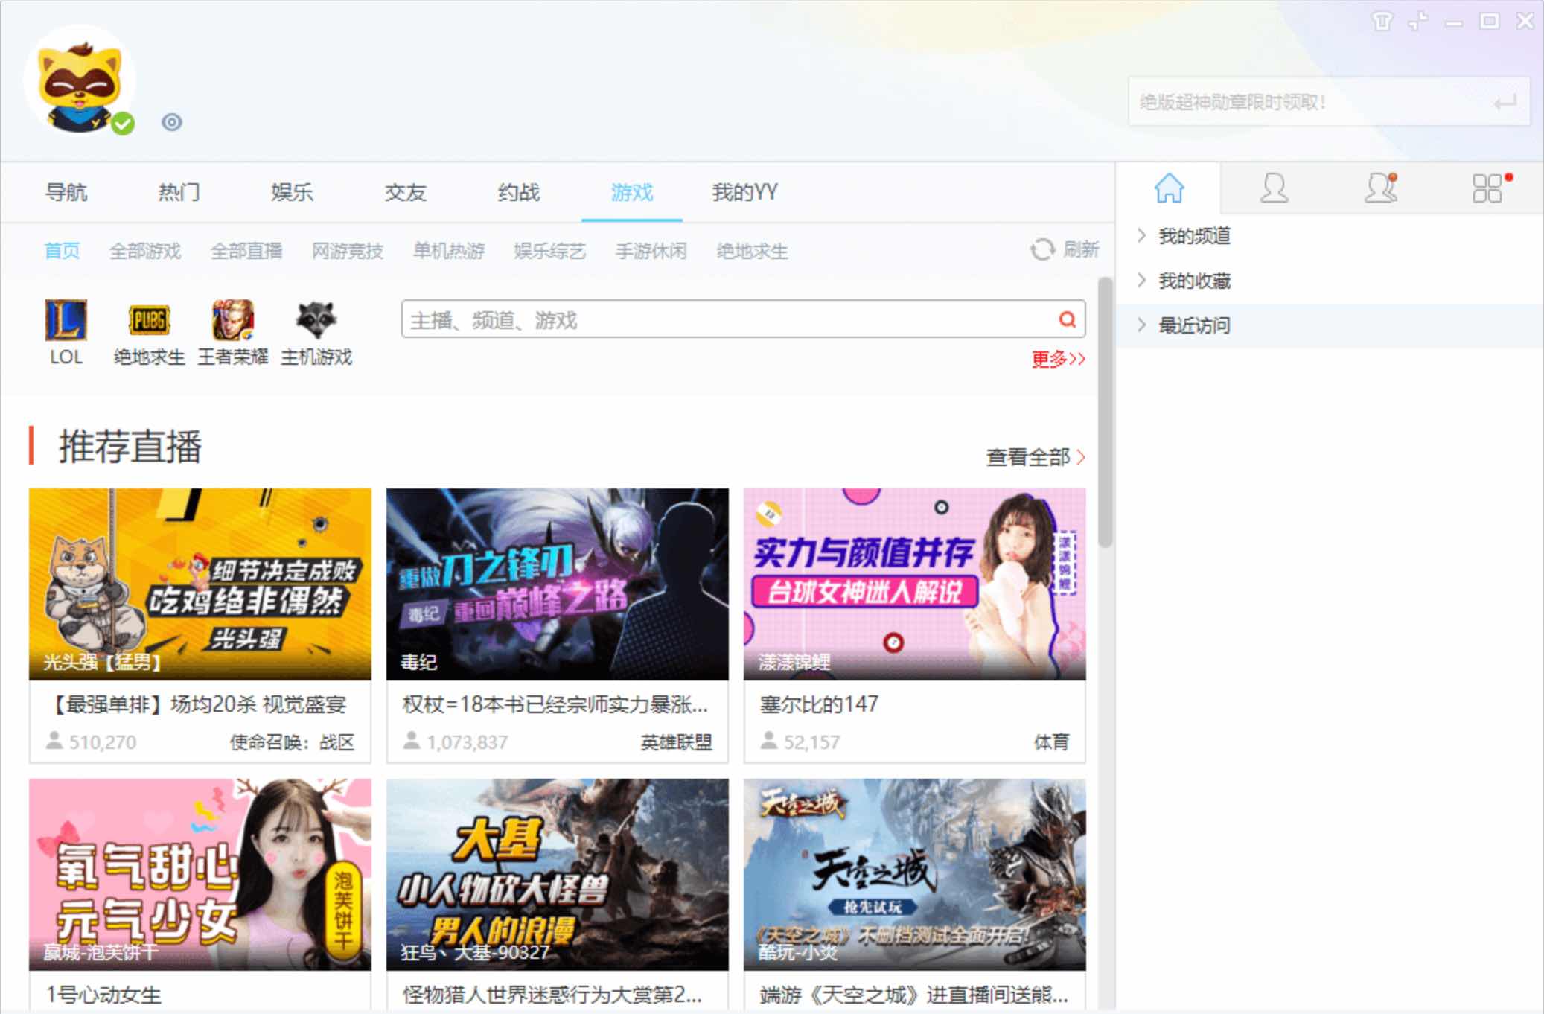
Task: Switch to 交友 tab
Action: coord(405,192)
